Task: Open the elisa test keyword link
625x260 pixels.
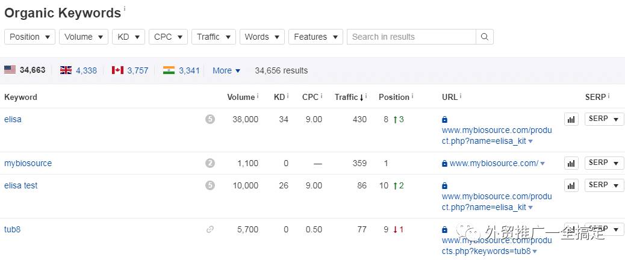Action: tap(20, 185)
